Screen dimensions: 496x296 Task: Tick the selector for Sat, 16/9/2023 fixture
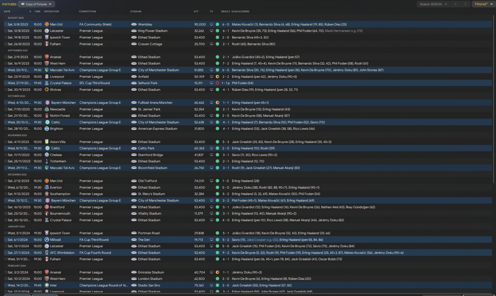pyautogui.click(x=5, y=64)
